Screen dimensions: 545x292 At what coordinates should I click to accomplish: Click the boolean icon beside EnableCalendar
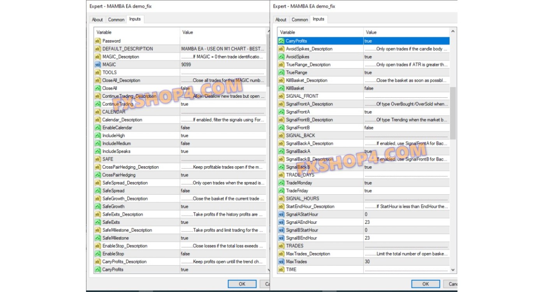tap(98, 128)
